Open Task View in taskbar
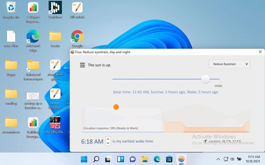The width and height of the screenshot is (265, 165). pos(108,159)
